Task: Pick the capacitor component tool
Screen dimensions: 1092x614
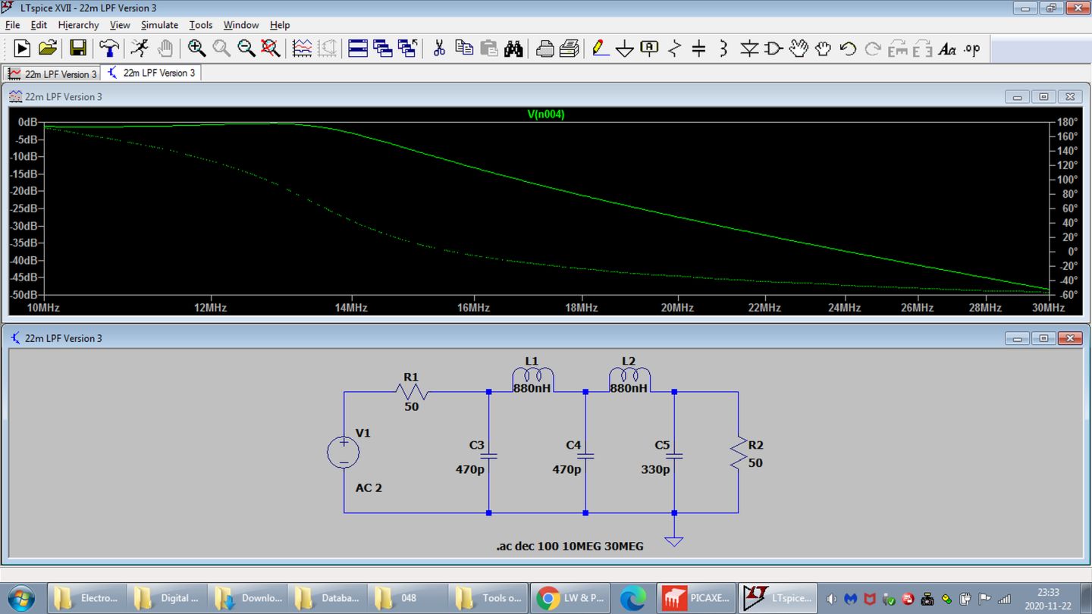Action: [x=698, y=49]
